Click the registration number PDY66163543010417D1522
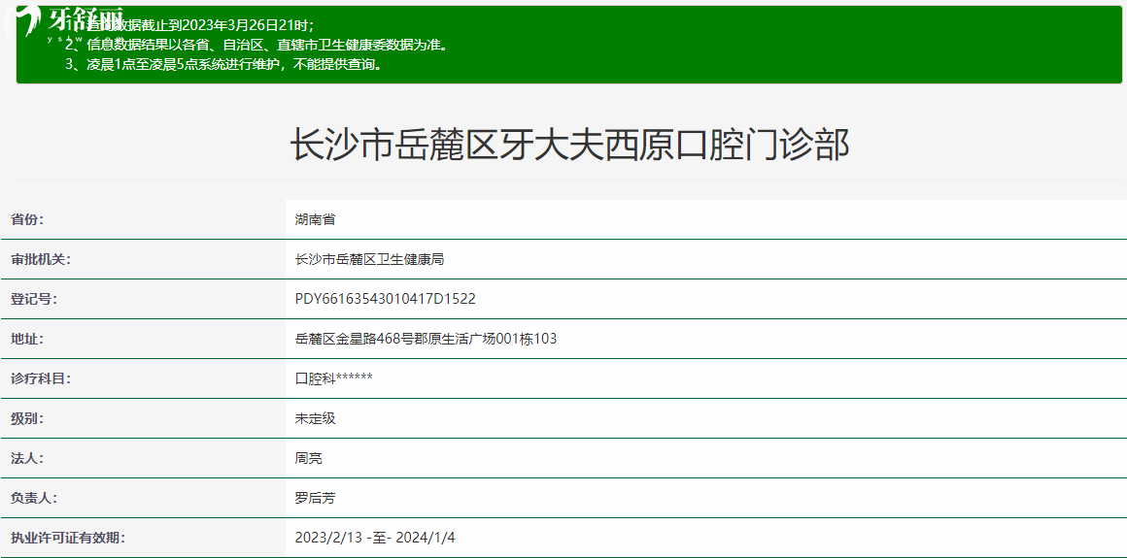 point(386,299)
